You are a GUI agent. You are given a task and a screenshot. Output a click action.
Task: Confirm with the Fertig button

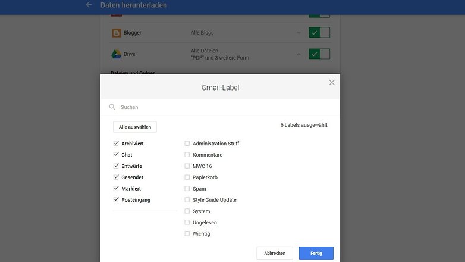coord(316,253)
